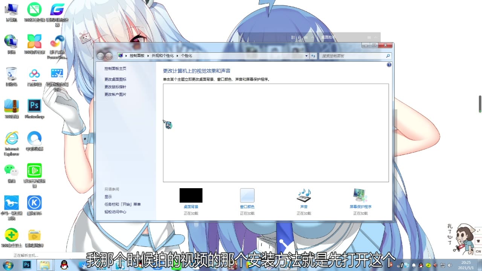Select 外观和个性化 breadcrumb in address bar
Viewport: 482px width, 271px height.
tap(163, 56)
